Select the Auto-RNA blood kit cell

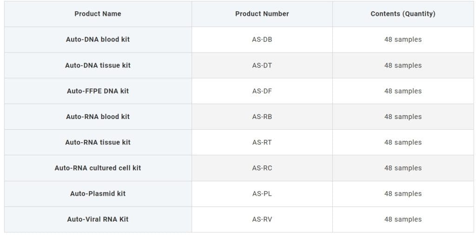[x=98, y=117]
